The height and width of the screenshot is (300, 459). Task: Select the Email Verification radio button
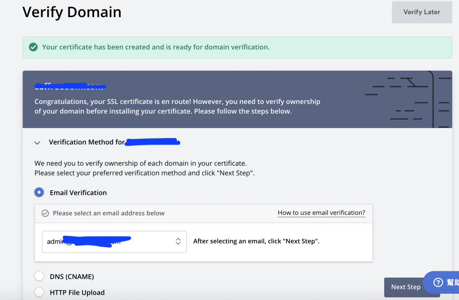39,193
